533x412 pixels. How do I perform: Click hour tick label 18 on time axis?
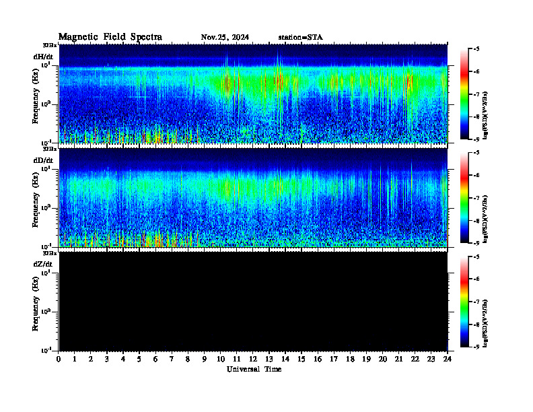pos(350,359)
